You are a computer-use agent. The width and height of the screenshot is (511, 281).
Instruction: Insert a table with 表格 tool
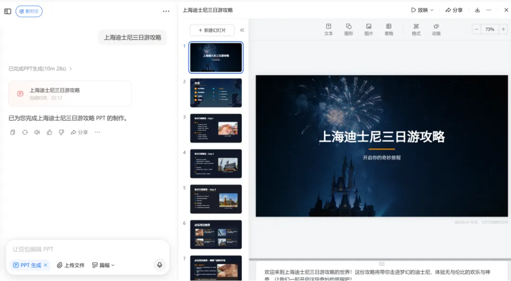389,29
